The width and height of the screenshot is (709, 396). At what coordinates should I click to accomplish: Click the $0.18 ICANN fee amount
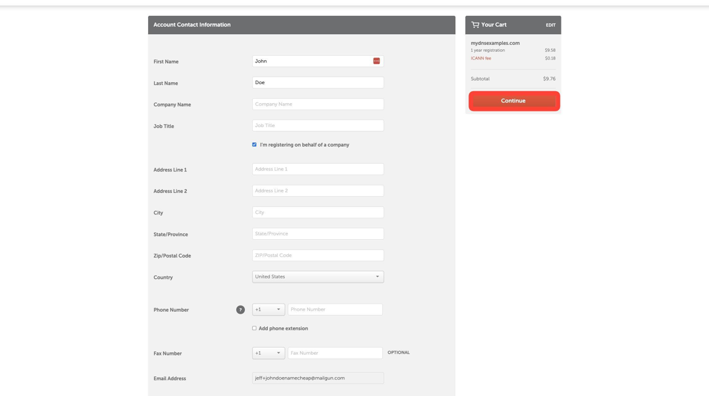pos(550,58)
